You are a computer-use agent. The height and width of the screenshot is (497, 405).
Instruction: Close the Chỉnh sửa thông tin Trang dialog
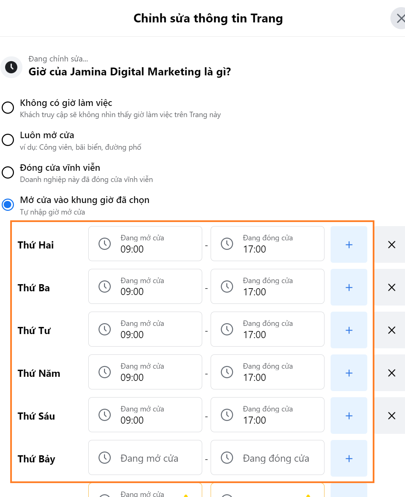(x=400, y=18)
